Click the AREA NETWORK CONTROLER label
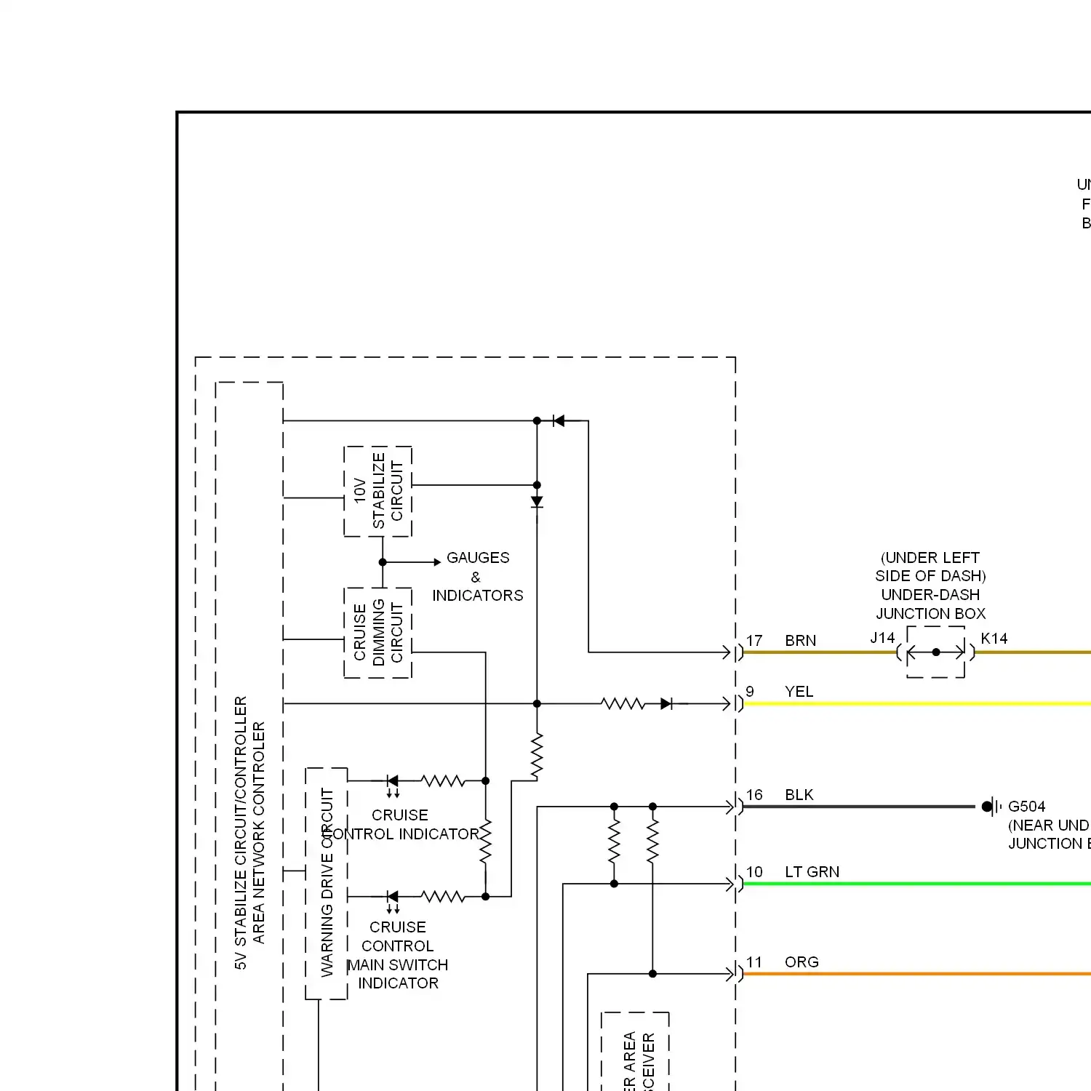The height and width of the screenshot is (1091, 1091). [x=259, y=833]
